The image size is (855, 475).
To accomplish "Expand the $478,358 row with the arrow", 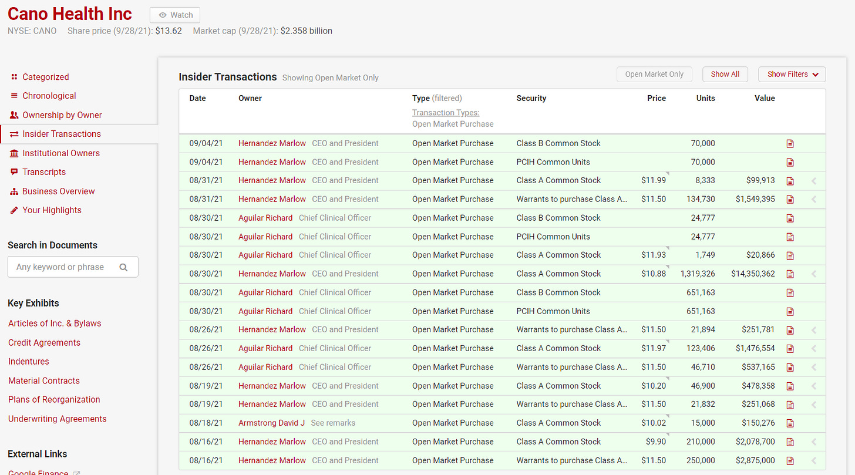I will click(814, 386).
